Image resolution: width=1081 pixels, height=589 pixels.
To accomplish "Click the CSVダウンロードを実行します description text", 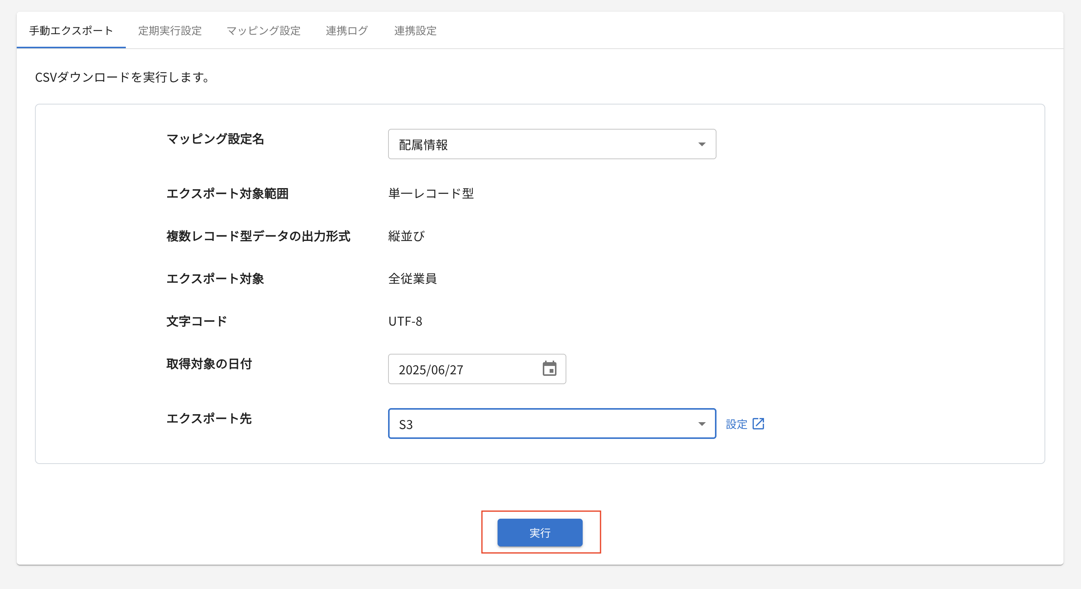I will pos(122,77).
